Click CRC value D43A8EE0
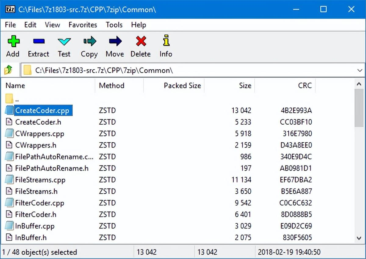 [x=296, y=145]
